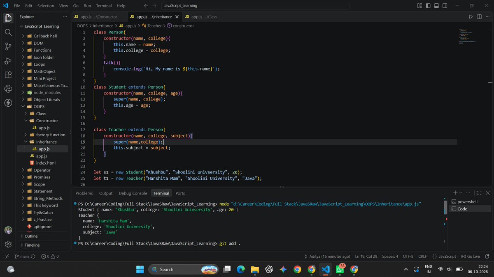The width and height of the screenshot is (494, 277).
Task: Close the app.js Inheritance editor tab
Action: click(177, 17)
